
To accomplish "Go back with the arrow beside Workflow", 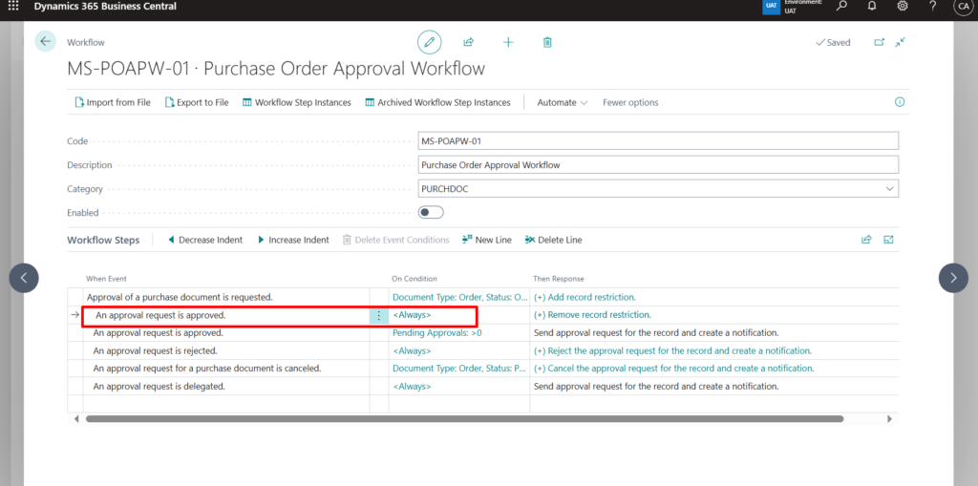I will [45, 41].
